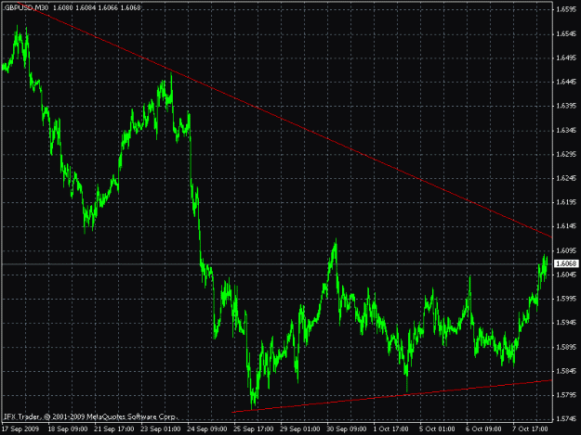Click the 1.6545 price axis label

566,33
